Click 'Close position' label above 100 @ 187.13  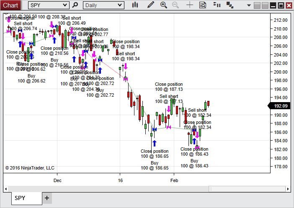pos(169,84)
